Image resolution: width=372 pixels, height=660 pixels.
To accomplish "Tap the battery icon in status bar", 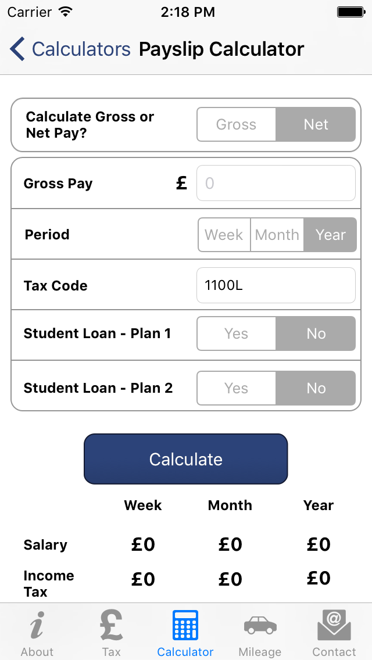I will [x=350, y=12].
